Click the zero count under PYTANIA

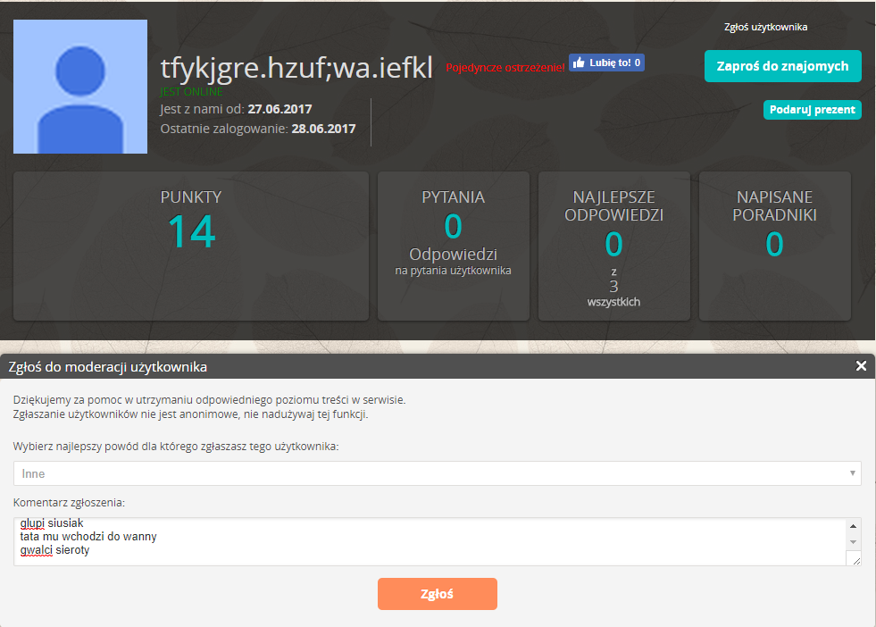tap(453, 227)
